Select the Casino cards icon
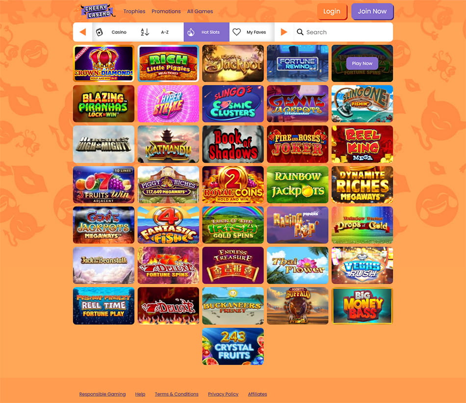The height and width of the screenshot is (403, 466). [x=100, y=32]
